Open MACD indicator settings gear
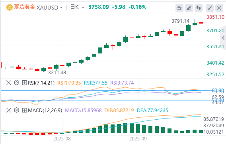The height and width of the screenshot is (144, 226). (17, 110)
